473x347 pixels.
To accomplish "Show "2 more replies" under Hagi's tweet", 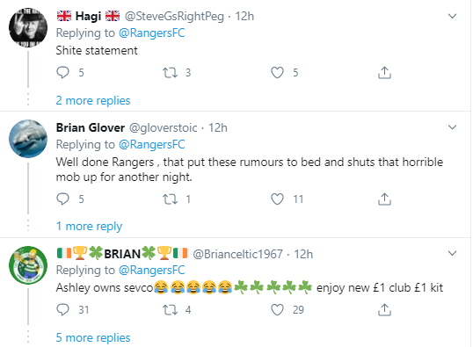I will click(x=93, y=100).
